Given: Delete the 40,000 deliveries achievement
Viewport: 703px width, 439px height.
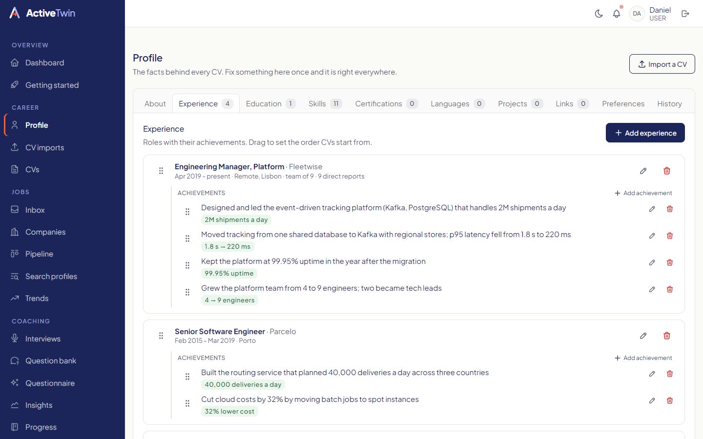Looking at the screenshot, I should click(670, 374).
